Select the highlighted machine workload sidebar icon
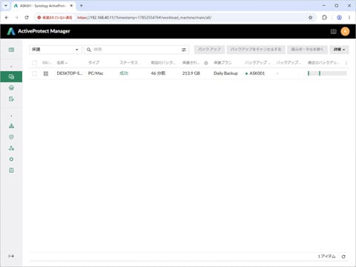 tap(11, 76)
